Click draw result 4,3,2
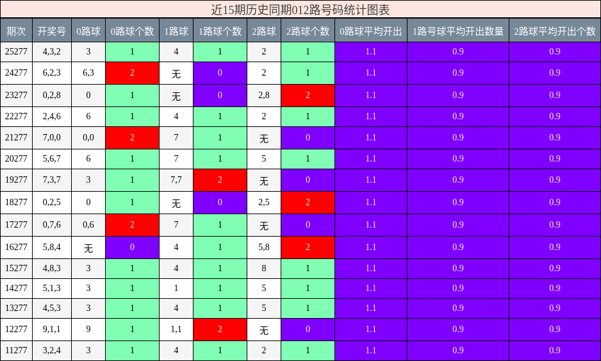This screenshot has height=361, width=601. (52, 52)
